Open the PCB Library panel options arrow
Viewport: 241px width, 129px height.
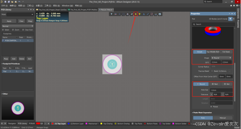28,9
